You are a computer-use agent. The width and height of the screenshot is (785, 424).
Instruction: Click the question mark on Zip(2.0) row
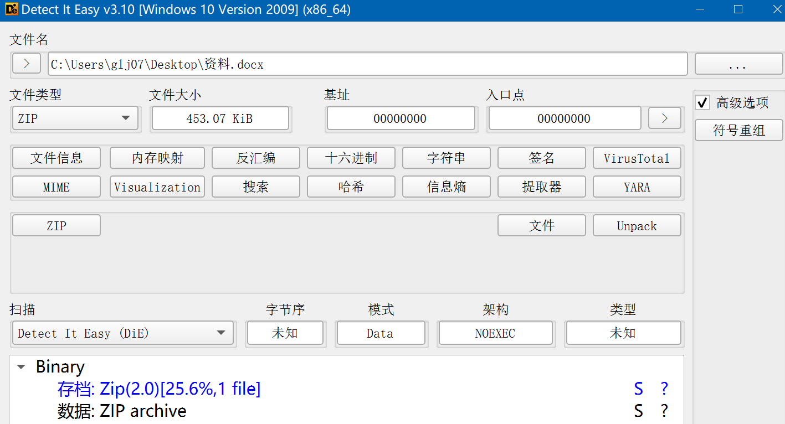point(664,389)
